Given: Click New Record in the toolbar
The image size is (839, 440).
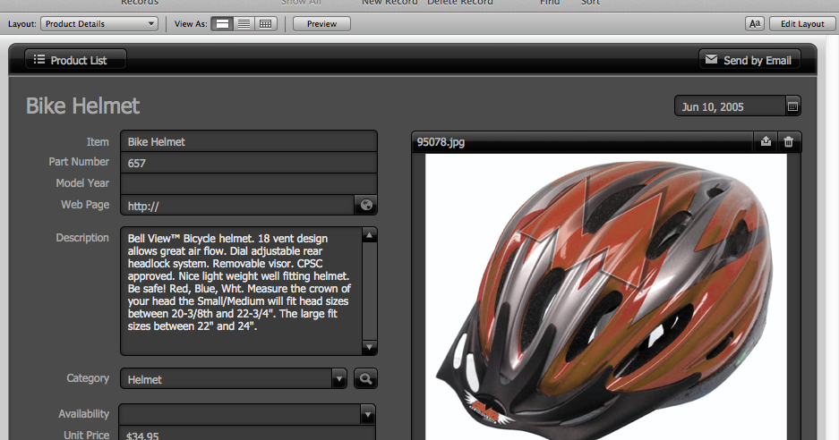Looking at the screenshot, I should click(390, 3).
